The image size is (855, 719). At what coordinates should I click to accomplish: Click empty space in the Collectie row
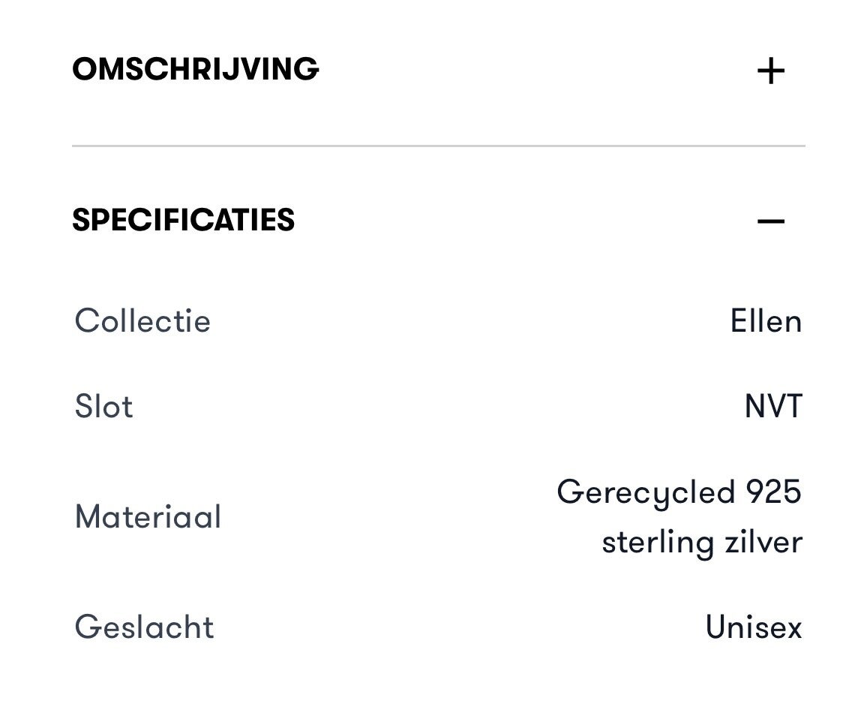click(469, 320)
